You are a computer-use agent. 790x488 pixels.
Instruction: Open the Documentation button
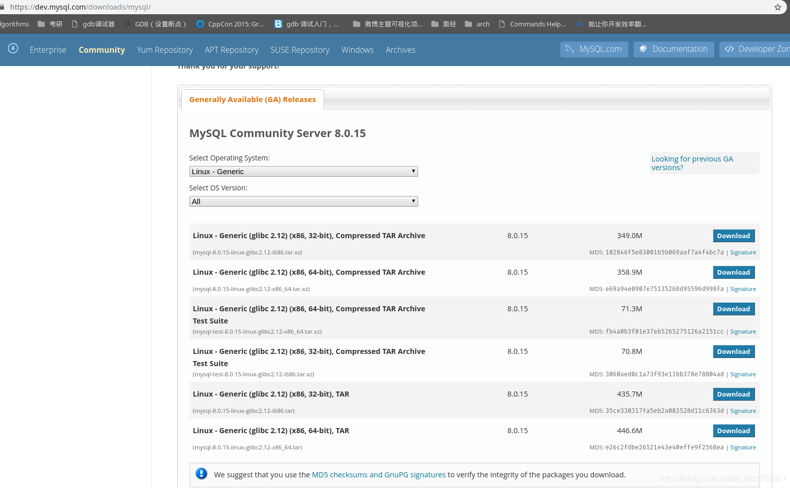[674, 49]
